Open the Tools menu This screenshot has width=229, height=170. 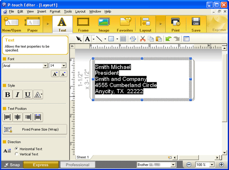(x=68, y=11)
